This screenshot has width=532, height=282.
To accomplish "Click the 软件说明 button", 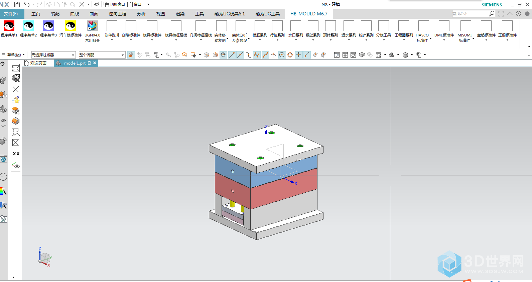I will pyautogui.click(x=112, y=30).
